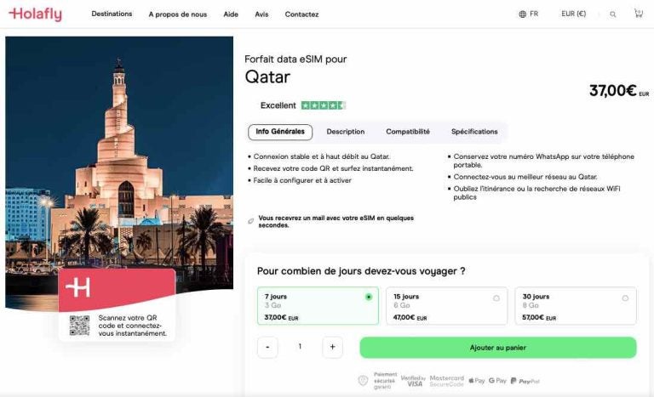The image size is (654, 397).
Task: Click 'Connectez-vous au meilleur réseau au Qatar' bullet
Action: pos(525,177)
